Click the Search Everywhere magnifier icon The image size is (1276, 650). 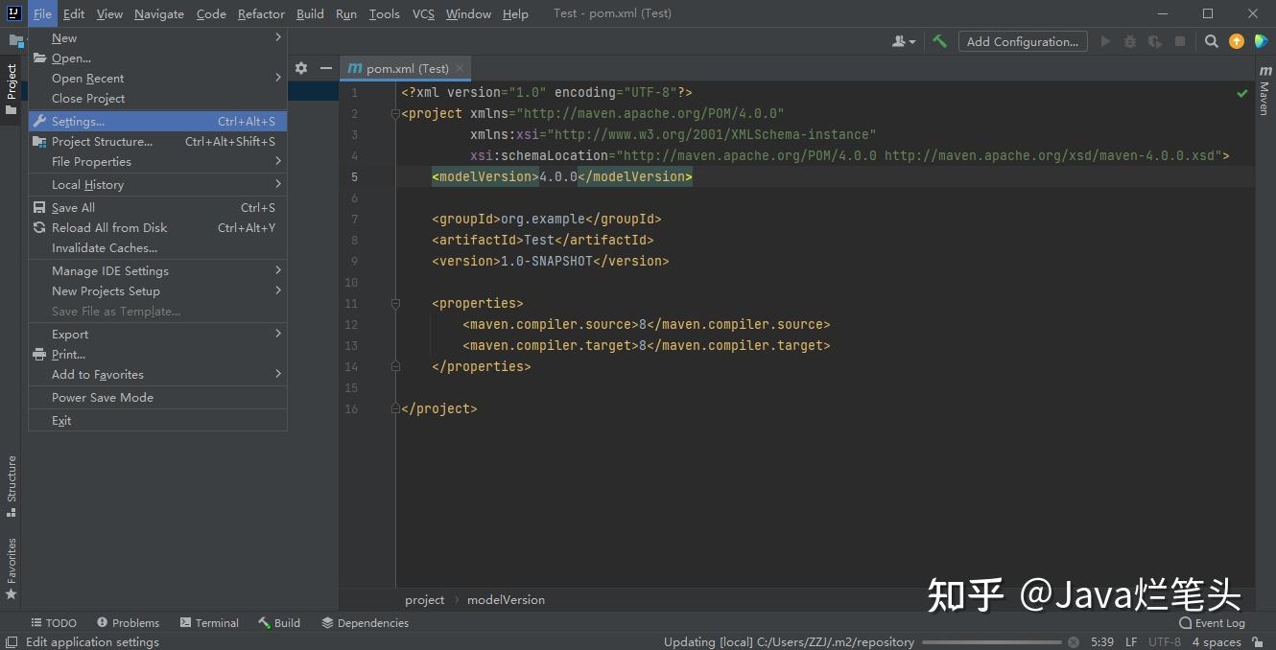(x=1212, y=41)
